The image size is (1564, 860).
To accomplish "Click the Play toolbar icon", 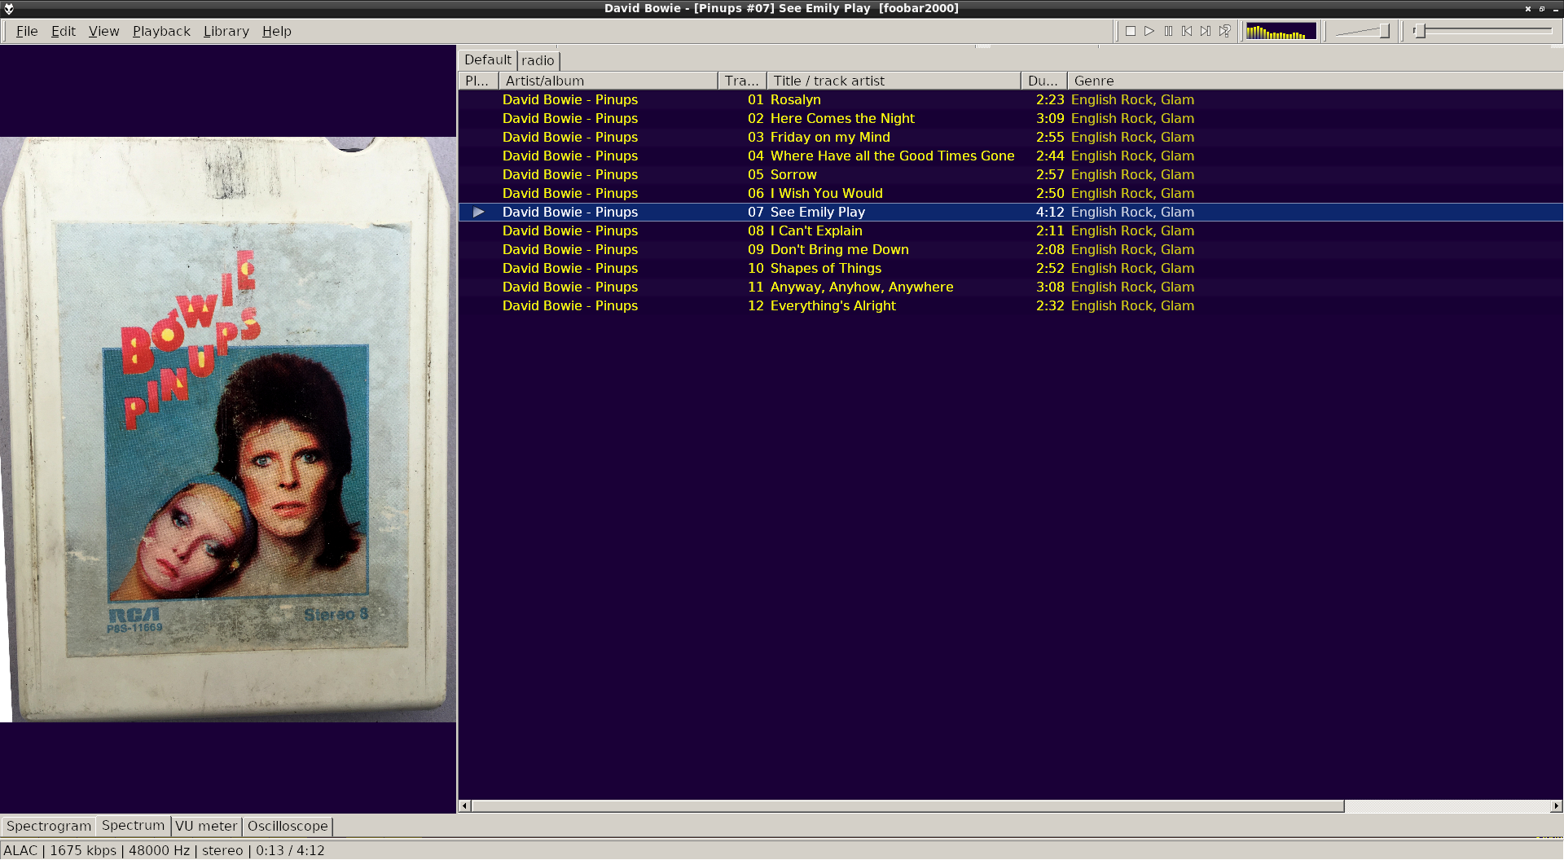I will point(1149,31).
